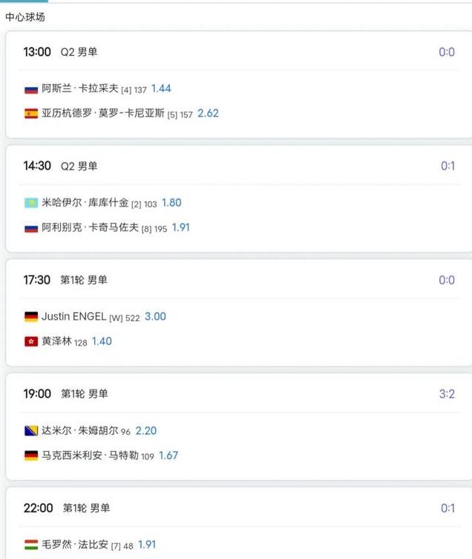
Task: Select odds 3.00 for Justin ENGEL
Action: click(155, 317)
